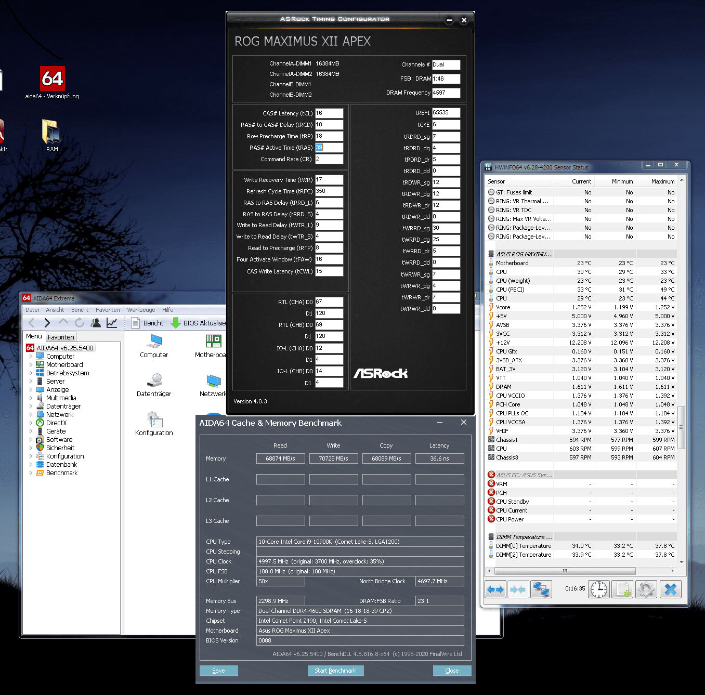The height and width of the screenshot is (695, 705).
Task: Go back in AIDA64 navigation toolbar
Action: pos(32,323)
